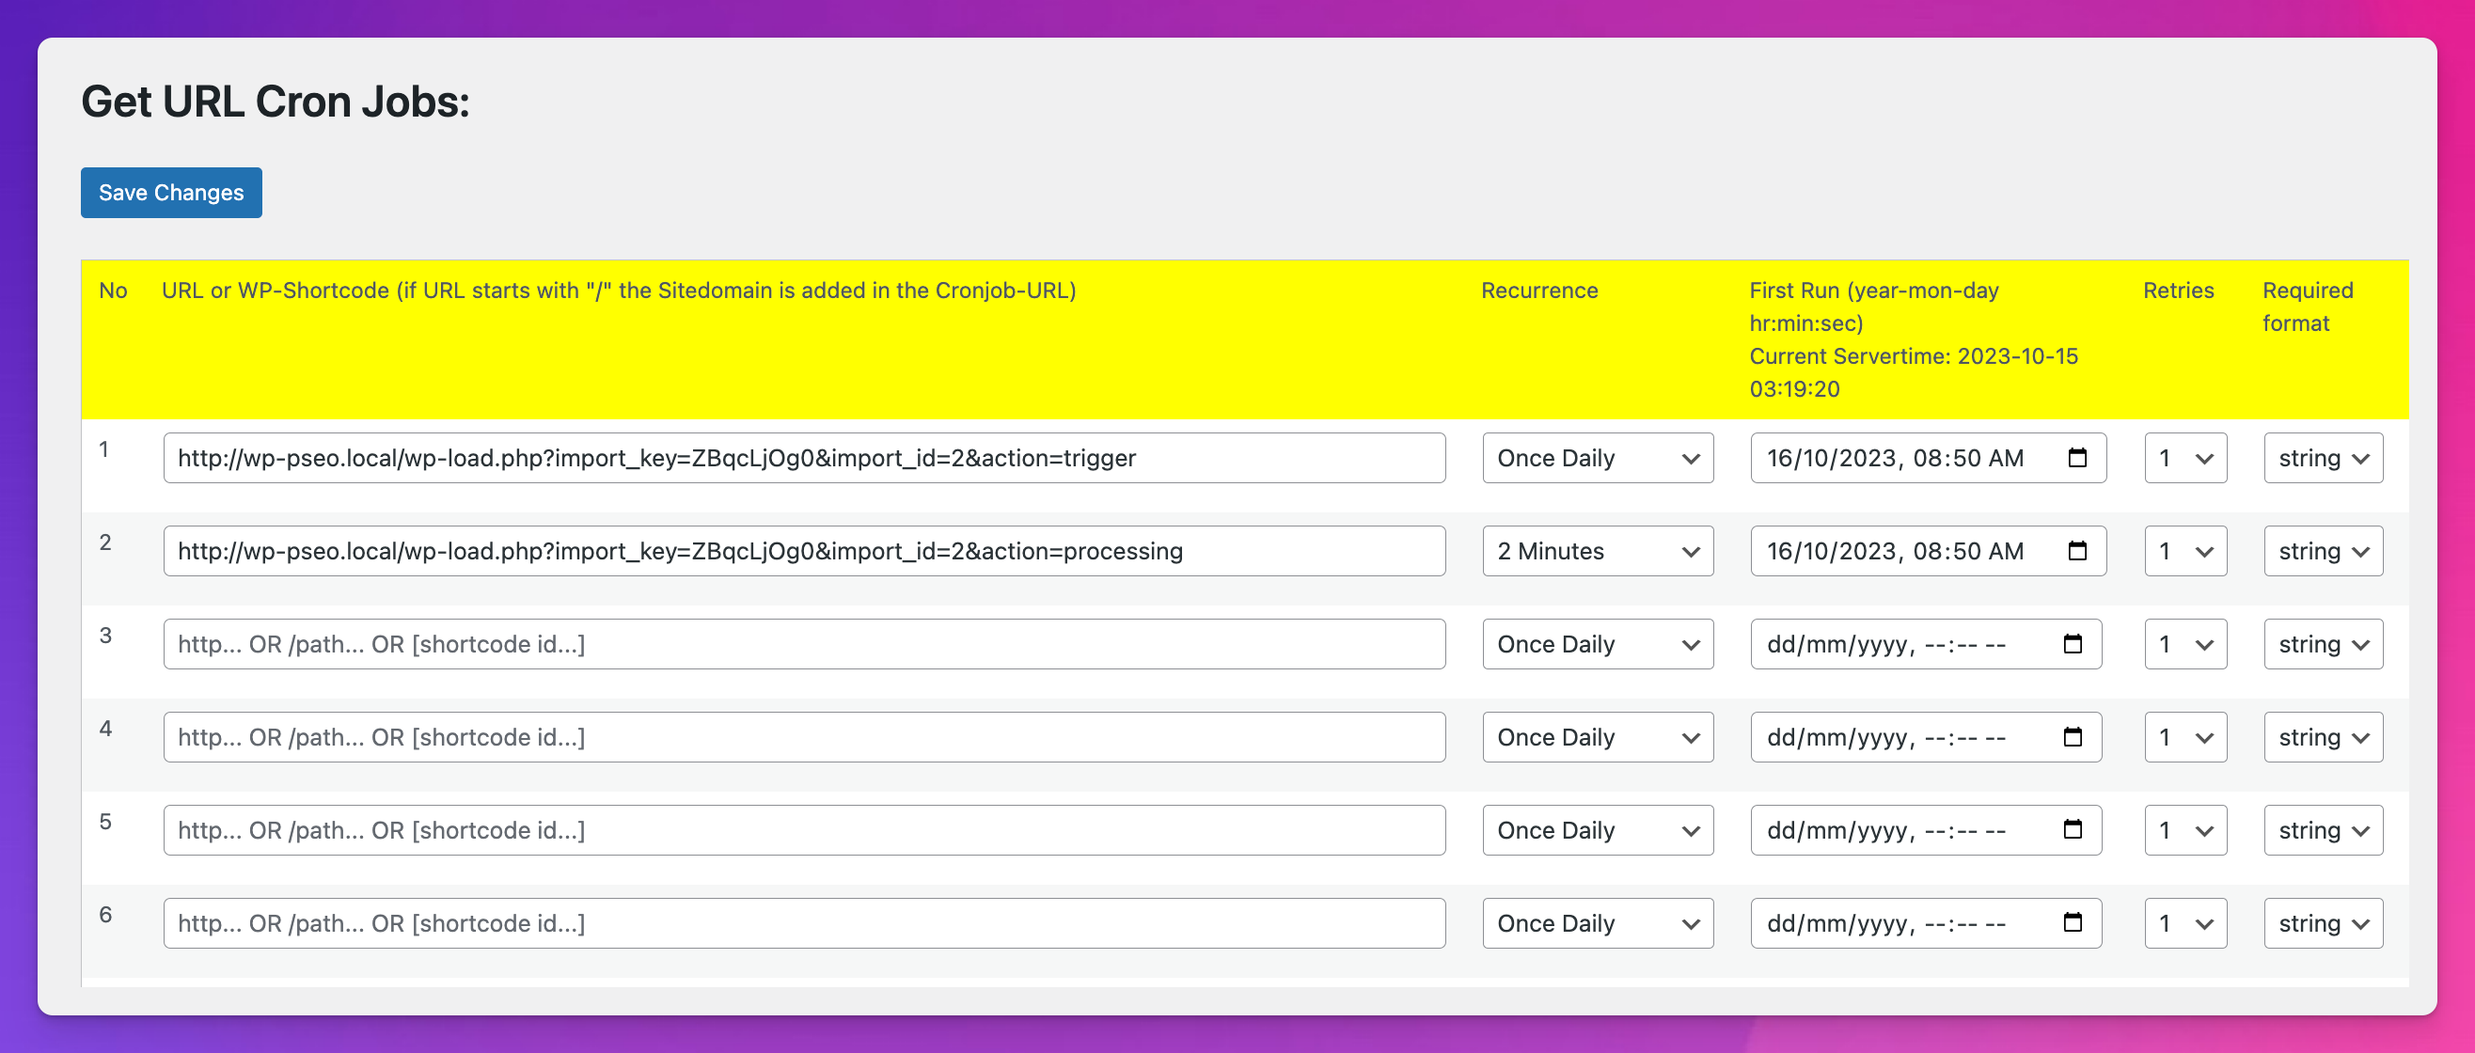Click row number '2' cell
2475x1053 pixels.
pos(105,542)
